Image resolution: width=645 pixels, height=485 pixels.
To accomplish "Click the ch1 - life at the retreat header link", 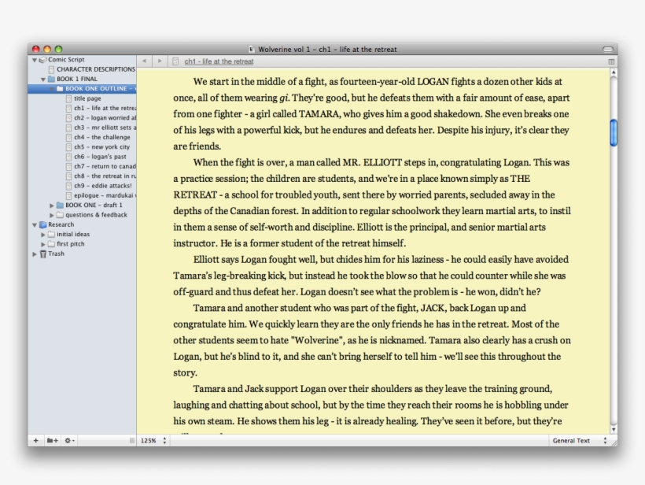I will coord(219,60).
